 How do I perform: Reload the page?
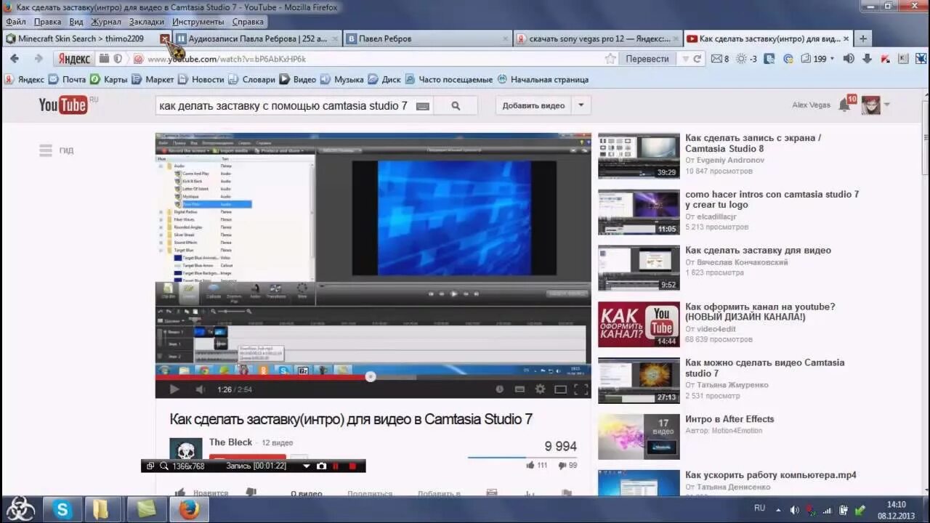tap(697, 59)
